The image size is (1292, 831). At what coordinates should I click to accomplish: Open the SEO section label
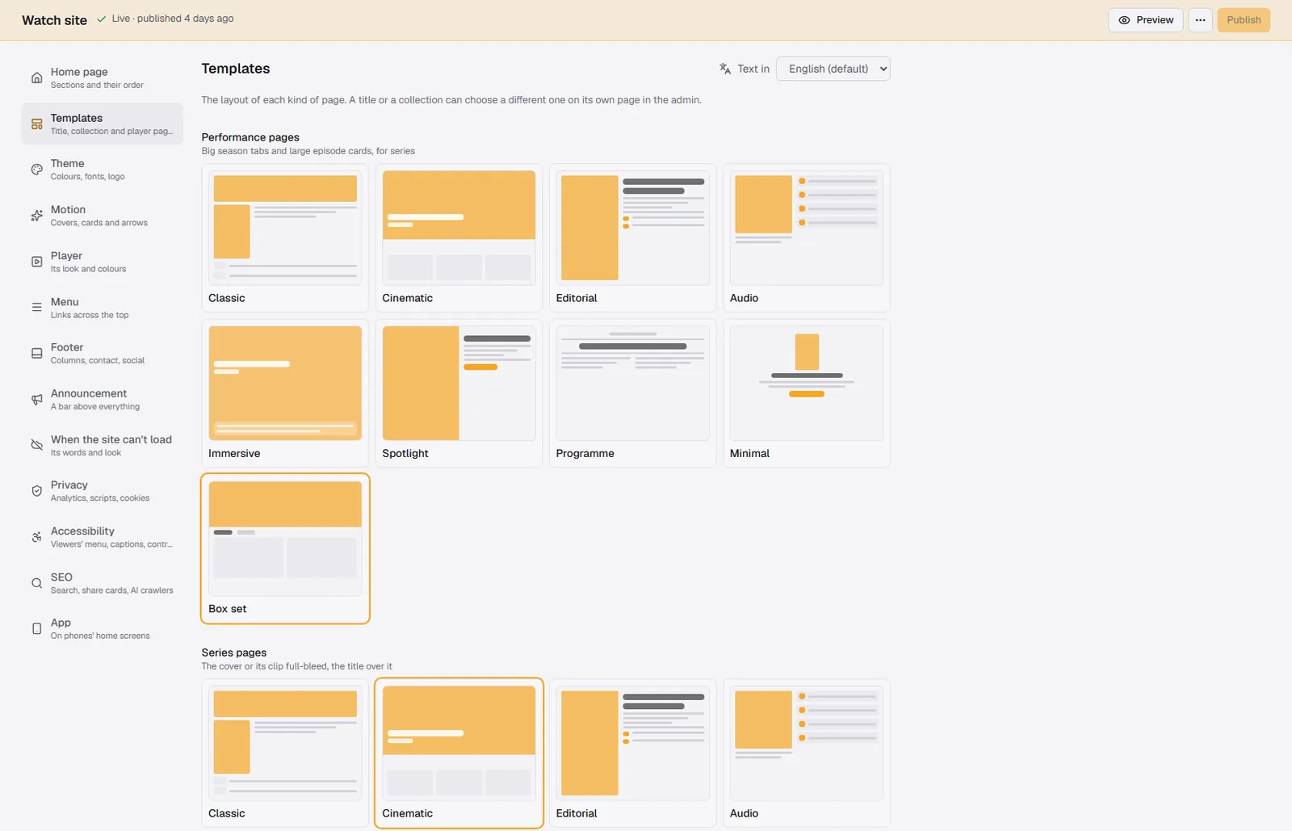(61, 577)
